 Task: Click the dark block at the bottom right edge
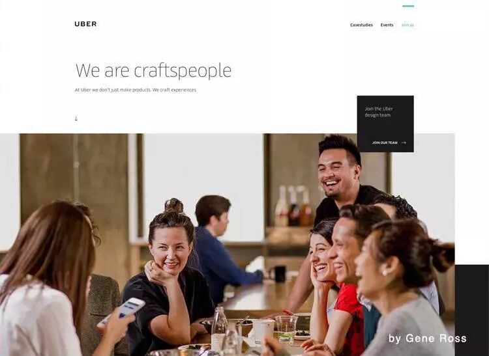472,310
